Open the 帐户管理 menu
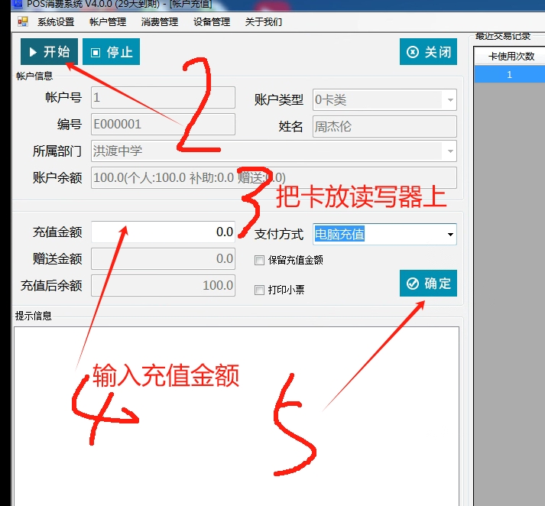The image size is (545, 506). [108, 22]
